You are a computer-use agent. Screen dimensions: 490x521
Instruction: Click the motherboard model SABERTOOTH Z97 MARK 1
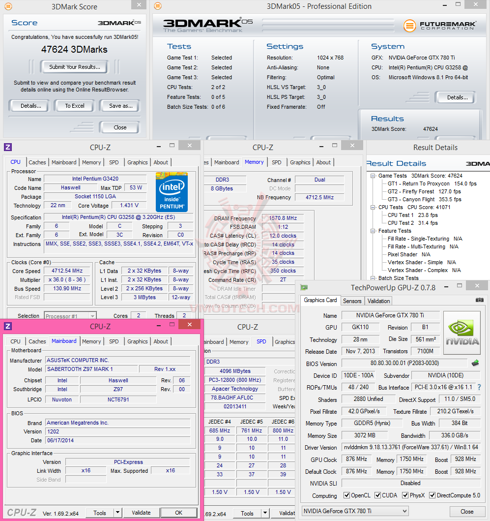coord(91,369)
